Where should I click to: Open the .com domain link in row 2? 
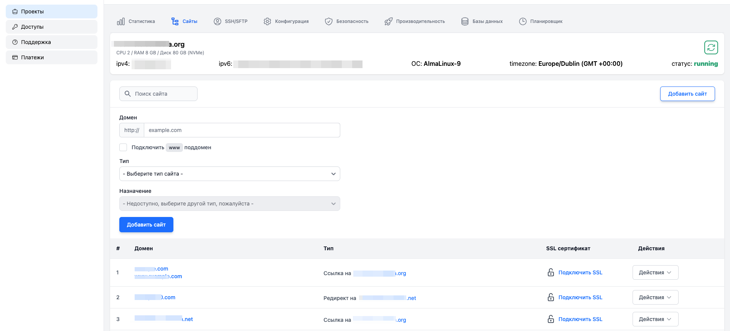pos(155,297)
